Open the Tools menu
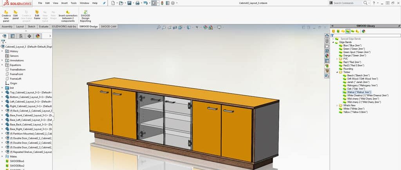The height and width of the screenshot is (170, 401). pos(74,3)
